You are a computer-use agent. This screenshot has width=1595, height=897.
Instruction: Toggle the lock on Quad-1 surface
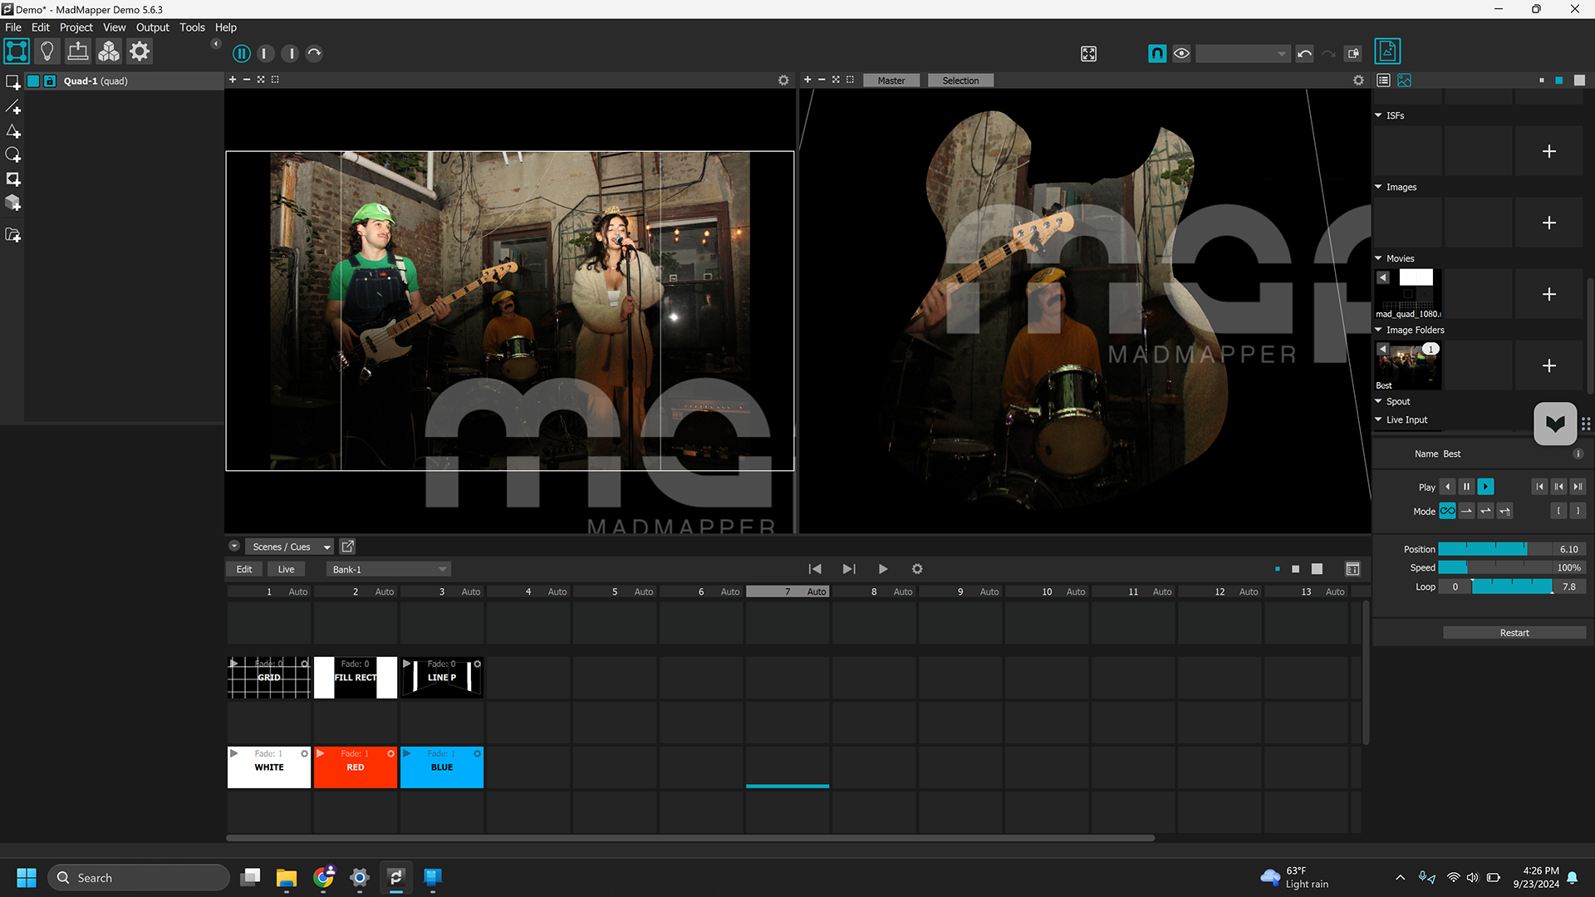coord(50,81)
